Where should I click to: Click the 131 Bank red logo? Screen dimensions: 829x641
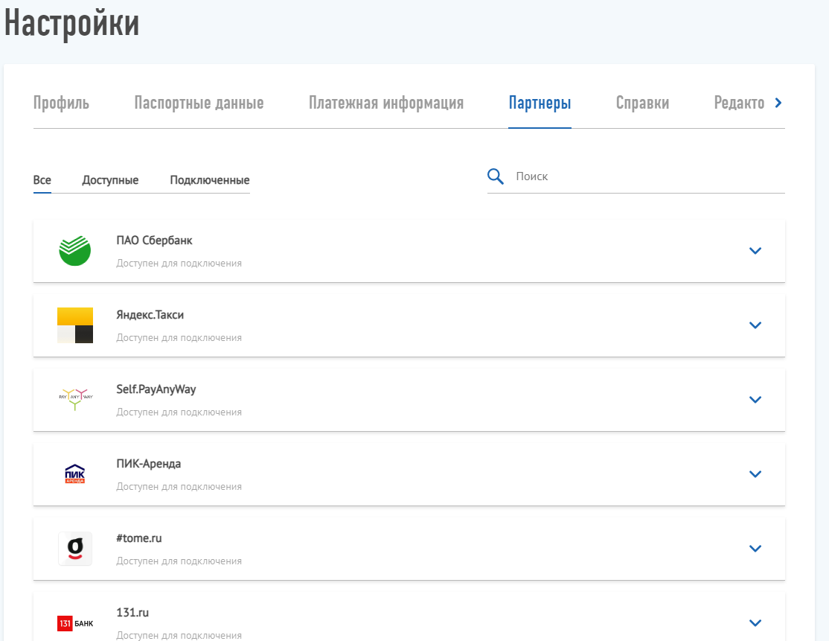coord(75,623)
